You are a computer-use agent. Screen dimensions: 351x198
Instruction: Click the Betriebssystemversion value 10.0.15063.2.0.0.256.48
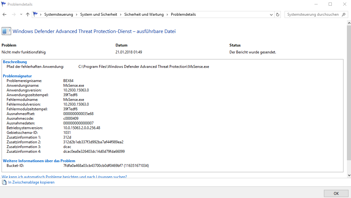pos(82,128)
